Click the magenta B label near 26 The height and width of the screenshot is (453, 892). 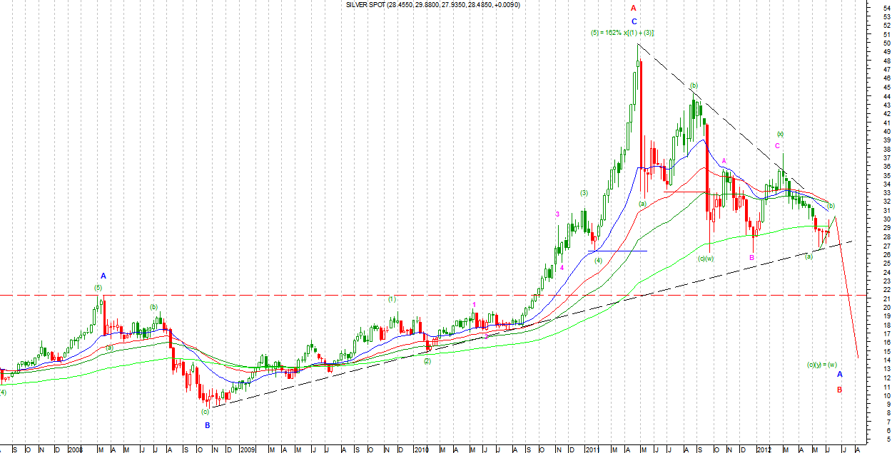click(752, 257)
